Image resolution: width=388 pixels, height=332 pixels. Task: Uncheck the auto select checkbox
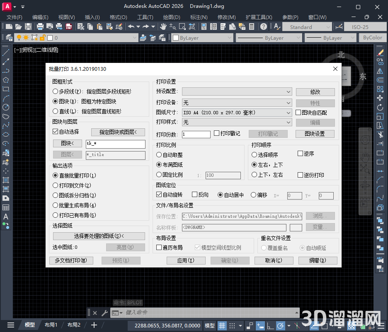click(x=56, y=131)
